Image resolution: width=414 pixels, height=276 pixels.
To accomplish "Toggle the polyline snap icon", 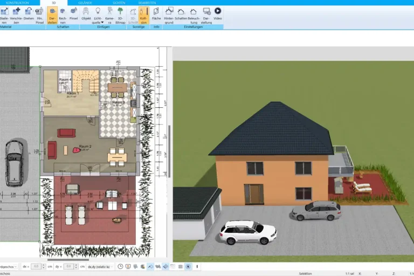I will 150,266.
